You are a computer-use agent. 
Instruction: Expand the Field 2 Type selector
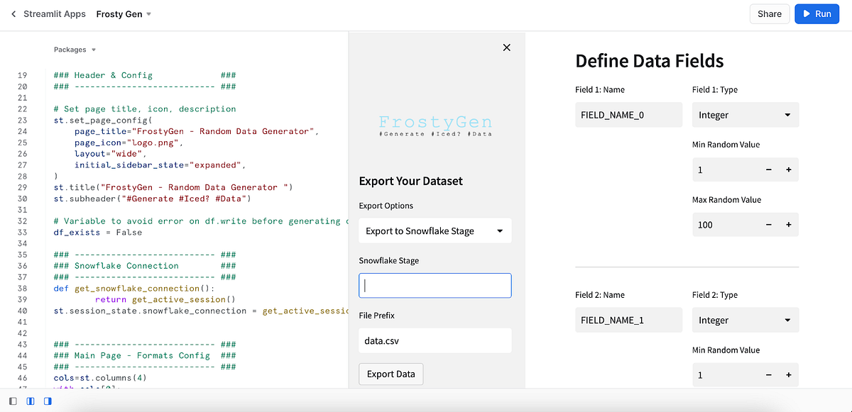click(745, 320)
